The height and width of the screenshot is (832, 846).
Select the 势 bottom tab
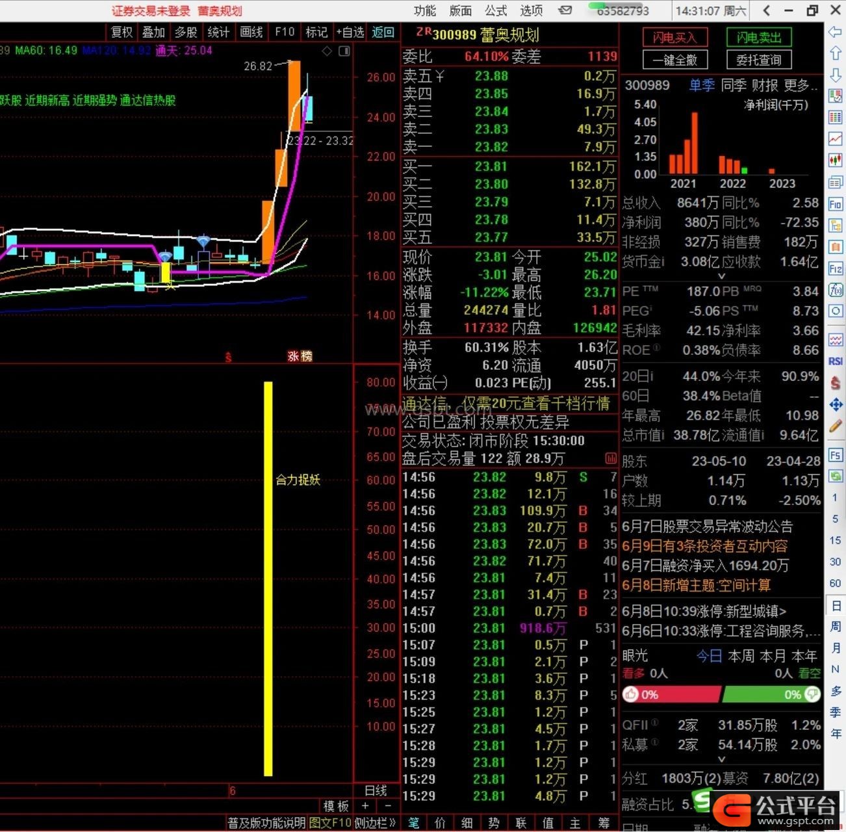tap(494, 823)
